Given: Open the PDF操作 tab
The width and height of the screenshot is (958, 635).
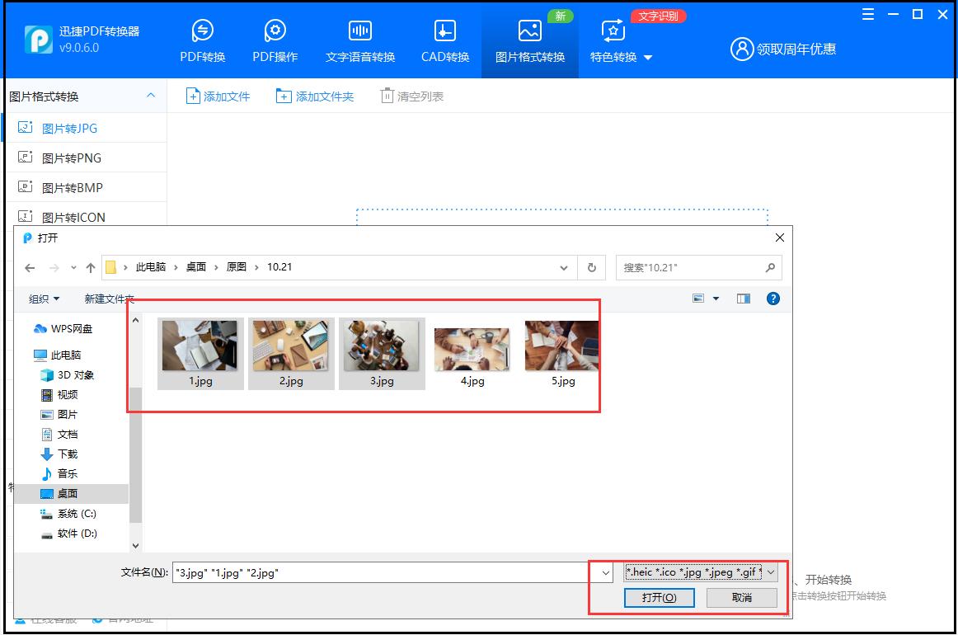Looking at the screenshot, I should tap(275, 41).
